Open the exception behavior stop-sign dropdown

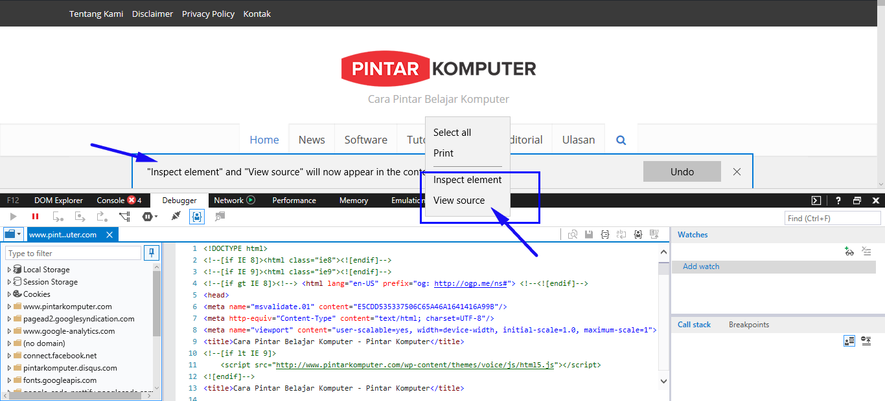coord(150,217)
